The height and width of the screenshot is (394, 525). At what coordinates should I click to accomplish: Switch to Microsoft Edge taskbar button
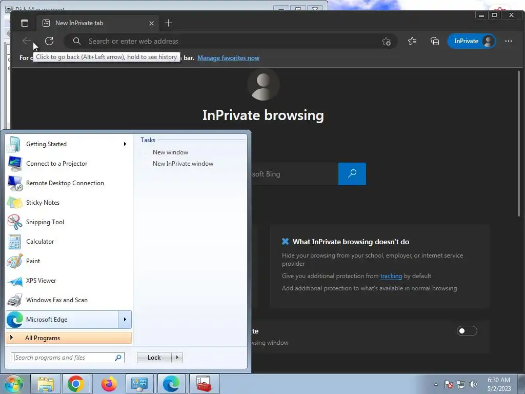pyautogui.click(x=171, y=384)
